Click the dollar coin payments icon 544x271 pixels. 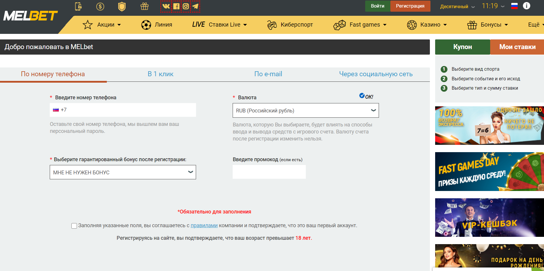(x=100, y=6)
